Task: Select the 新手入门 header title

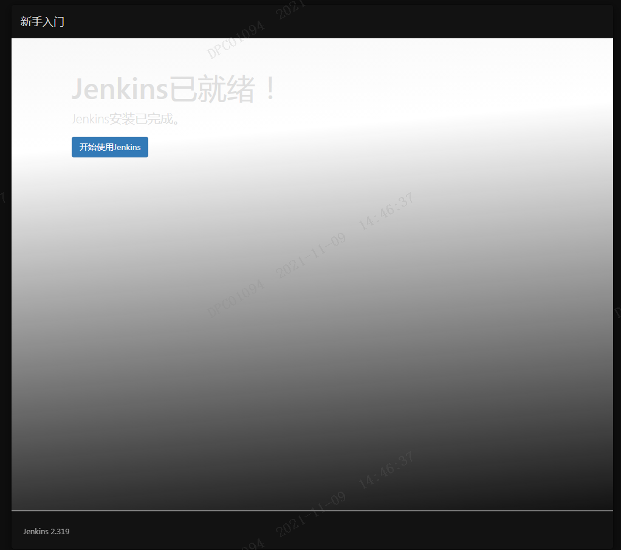Action: 43,21
